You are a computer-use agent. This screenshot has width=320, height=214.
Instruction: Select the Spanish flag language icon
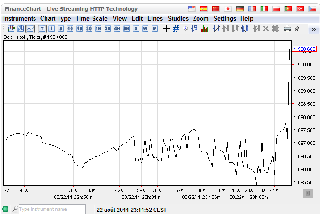click(x=204, y=8)
